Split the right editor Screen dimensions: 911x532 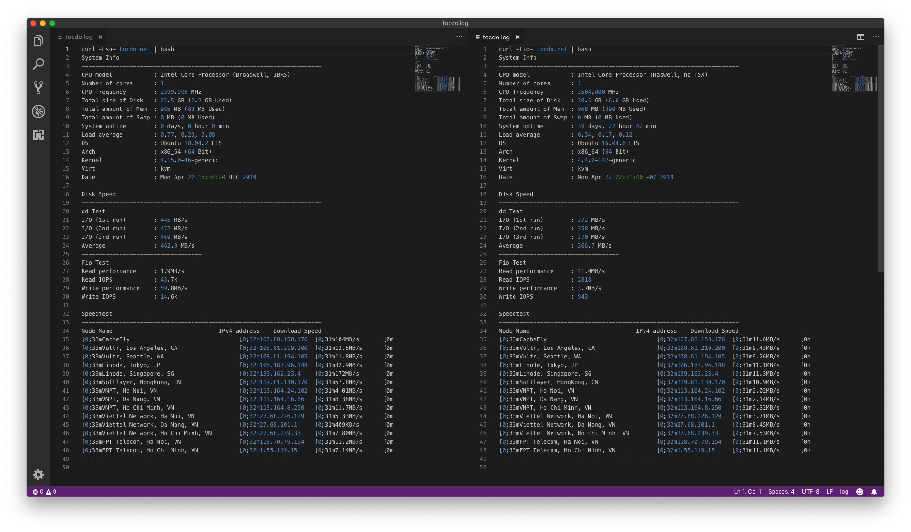(861, 37)
